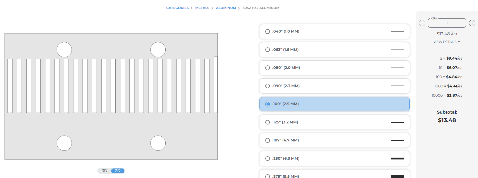This screenshot has width=478, height=178.
Task: Click the part preview drawing
Action: tap(111, 96)
